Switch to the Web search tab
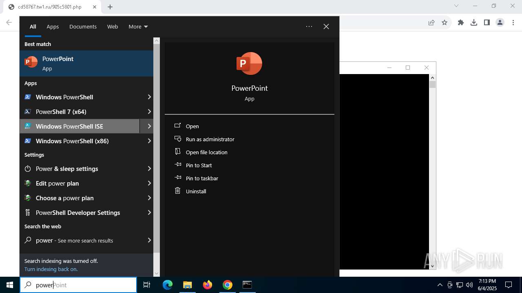Screen dimensions: 522x293 point(113,26)
